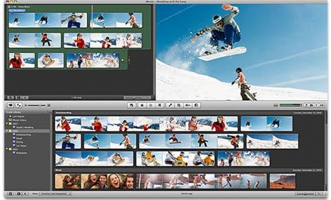Screen dimensions: 331x200
Task: Click button beside project frames slider
Action: tap(148, 98)
